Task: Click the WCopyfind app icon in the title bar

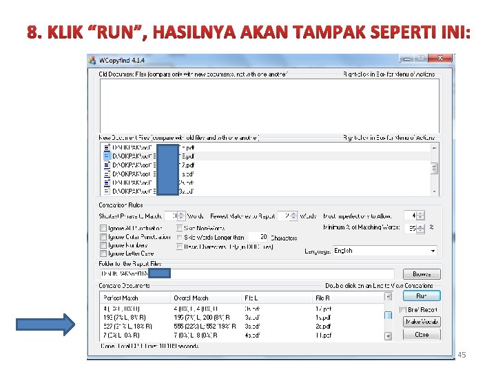Action: click(x=92, y=60)
